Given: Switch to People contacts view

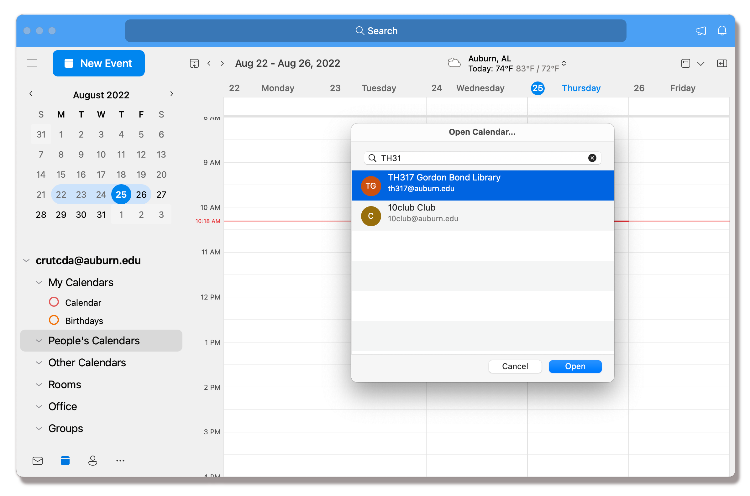Looking at the screenshot, I should tap(93, 461).
